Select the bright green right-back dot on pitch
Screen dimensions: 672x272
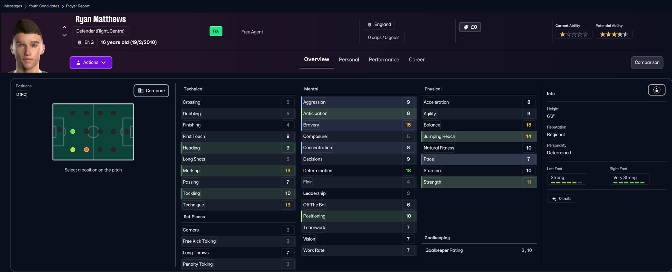click(x=73, y=131)
